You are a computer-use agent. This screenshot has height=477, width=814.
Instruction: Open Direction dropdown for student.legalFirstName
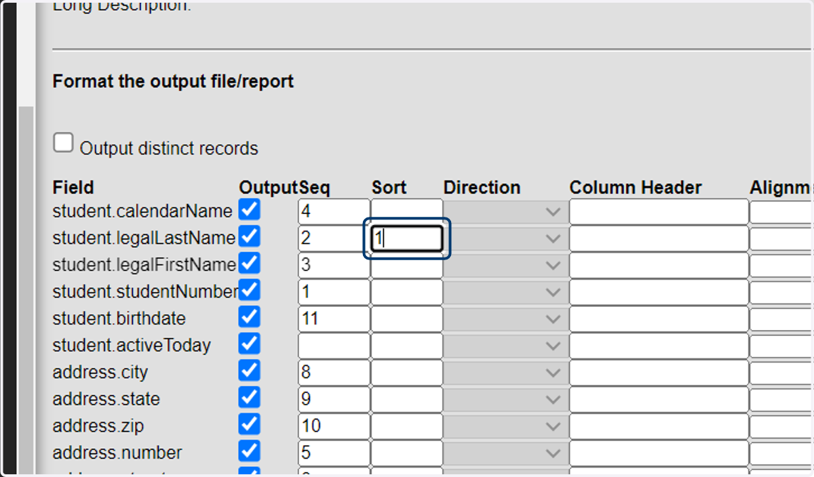pos(505,266)
